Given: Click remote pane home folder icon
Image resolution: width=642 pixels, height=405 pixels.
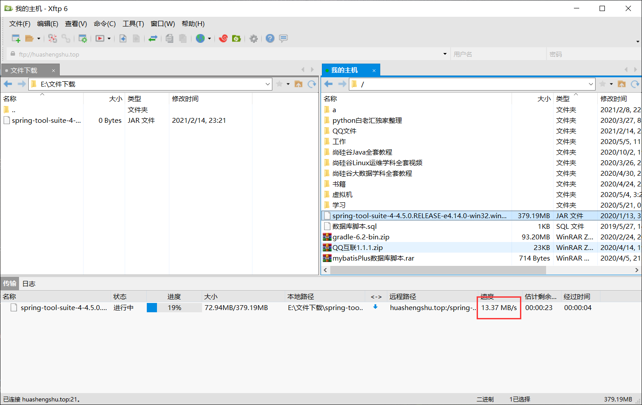Looking at the screenshot, I should click(622, 84).
